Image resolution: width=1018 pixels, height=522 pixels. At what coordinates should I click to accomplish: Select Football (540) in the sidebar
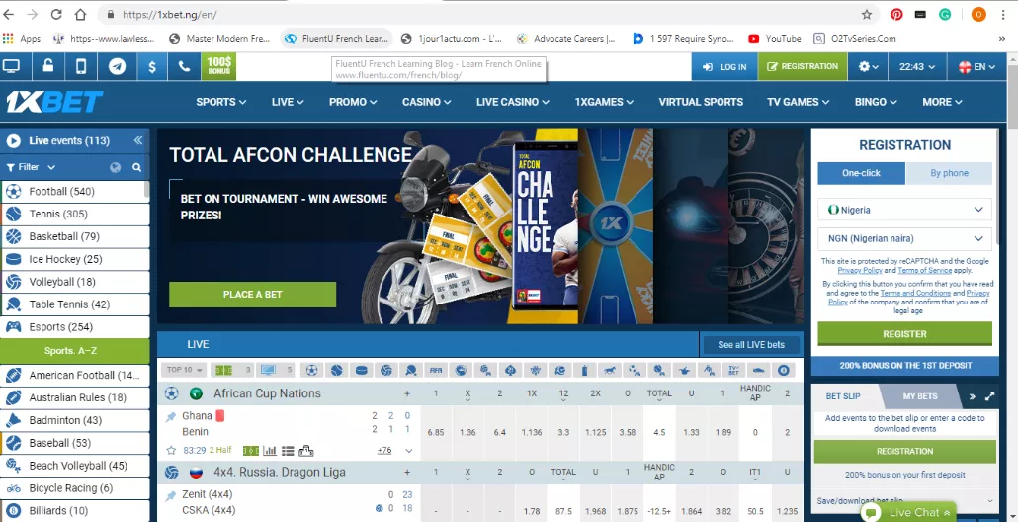[75, 192]
